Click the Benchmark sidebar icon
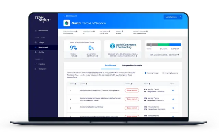219x137 pixels. click(x=36, y=47)
